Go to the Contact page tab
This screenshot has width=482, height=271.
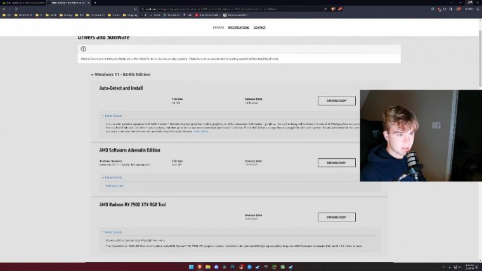259,28
